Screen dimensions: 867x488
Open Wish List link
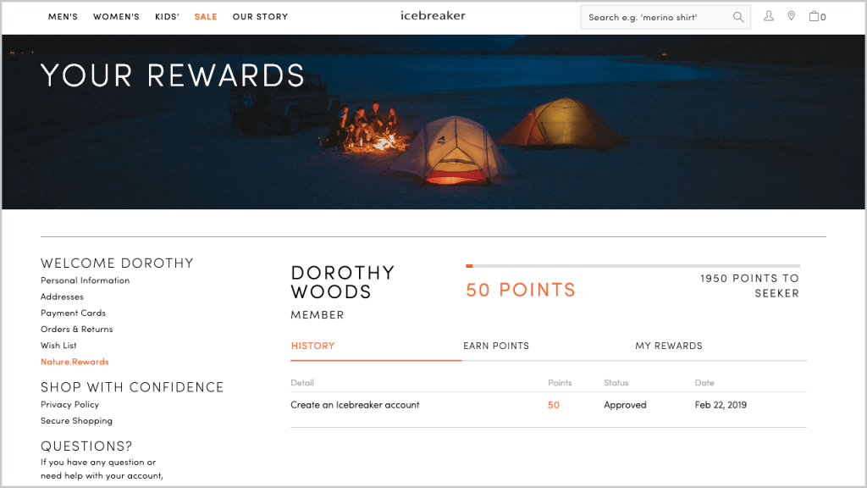click(58, 346)
